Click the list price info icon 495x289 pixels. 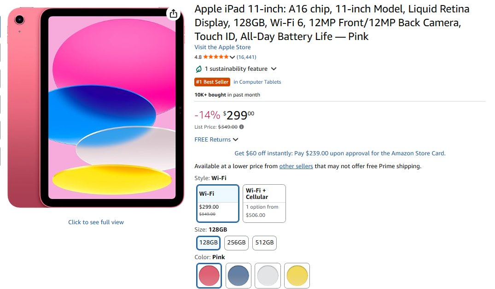coord(242,127)
